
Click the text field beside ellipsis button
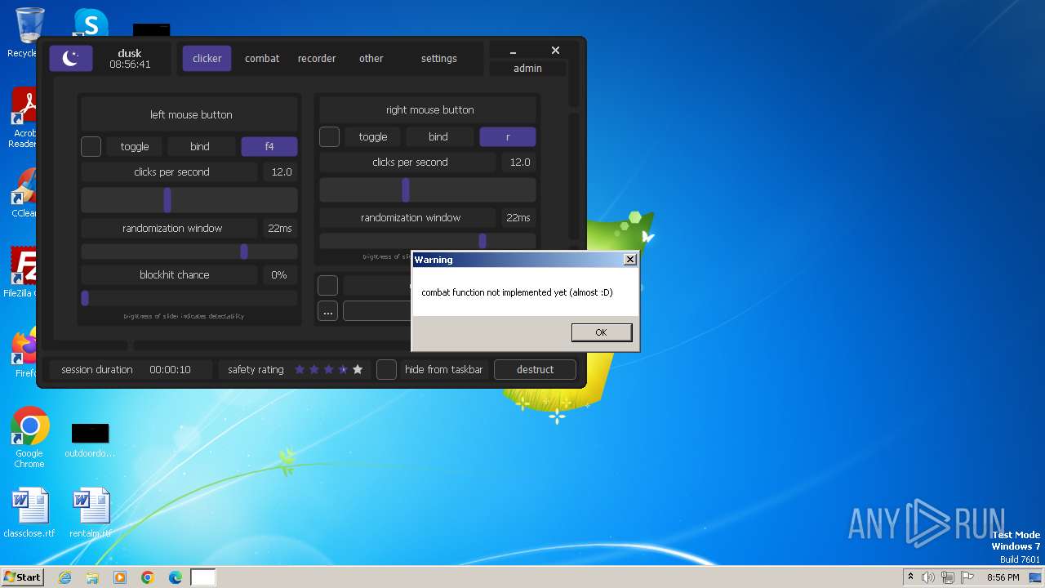377,311
